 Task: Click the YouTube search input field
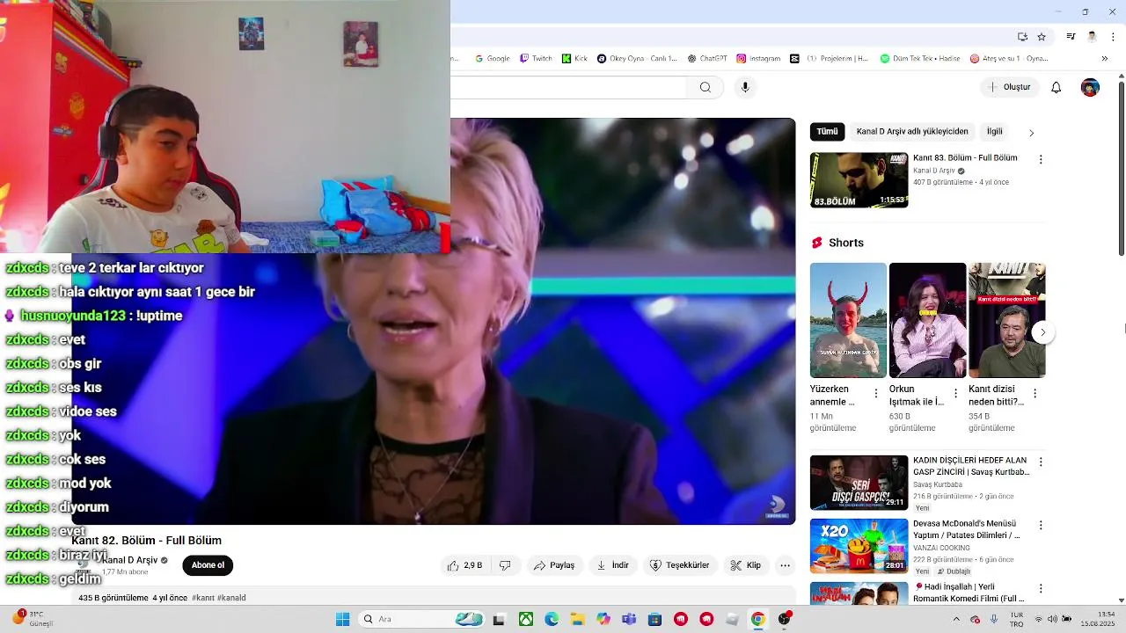pos(568,87)
